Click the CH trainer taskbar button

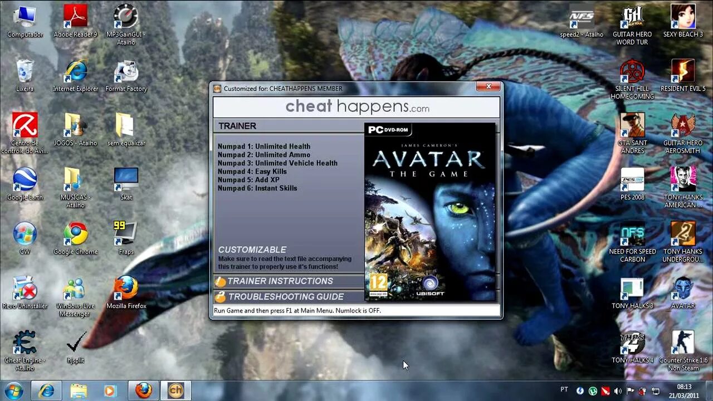point(175,391)
